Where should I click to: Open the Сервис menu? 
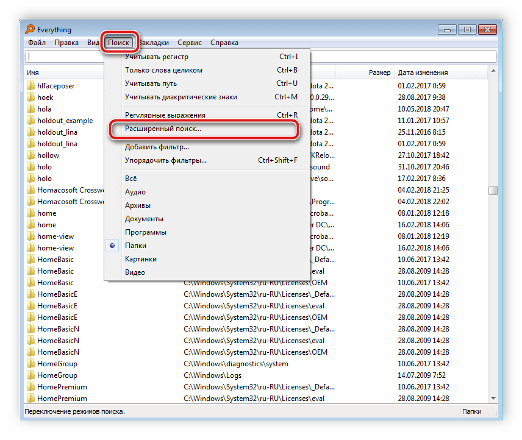[190, 43]
